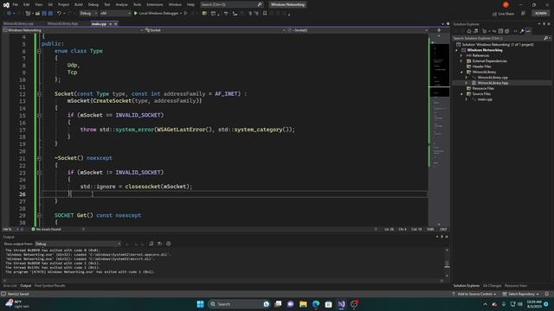Screen dimensions: 554x311
Task: Switch to the Git Changes tab
Action: tap(492, 286)
